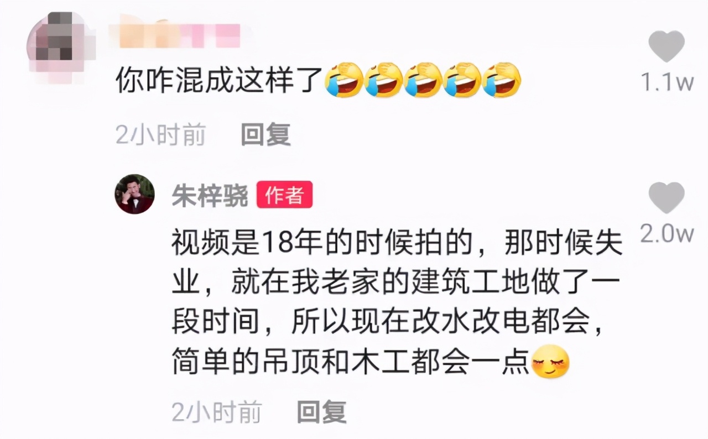Like the top comment with its heart icon
The image size is (708, 439).
667,47
